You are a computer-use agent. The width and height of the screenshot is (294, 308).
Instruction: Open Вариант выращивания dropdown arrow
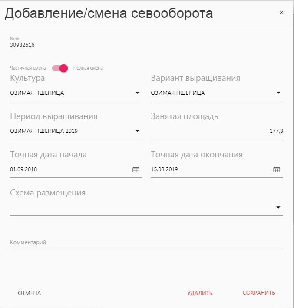point(278,93)
